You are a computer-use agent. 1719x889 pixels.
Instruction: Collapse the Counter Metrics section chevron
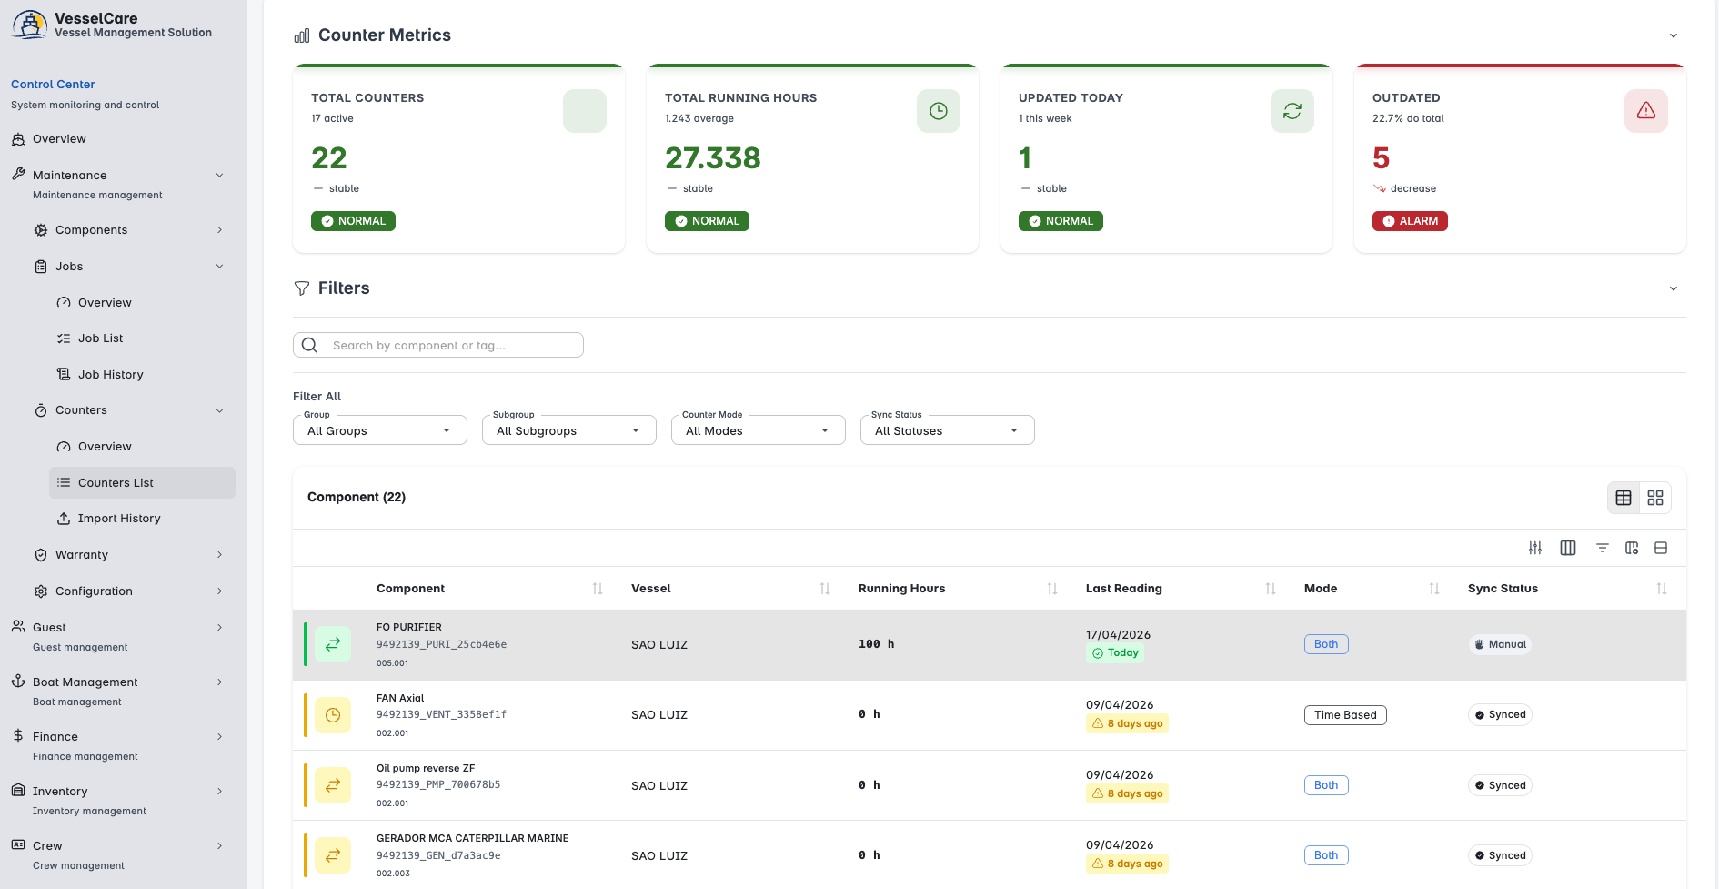(1674, 35)
